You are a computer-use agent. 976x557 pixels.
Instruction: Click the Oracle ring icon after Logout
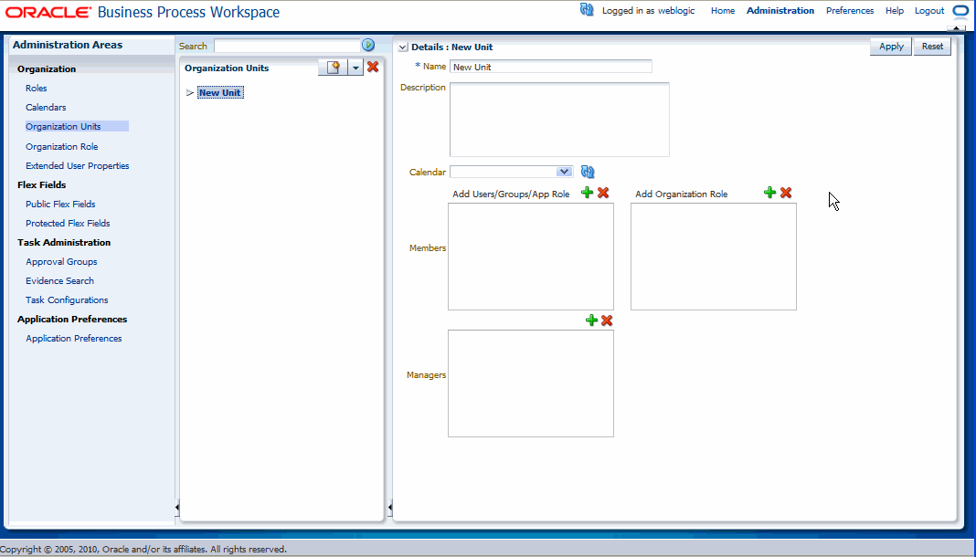(x=960, y=11)
